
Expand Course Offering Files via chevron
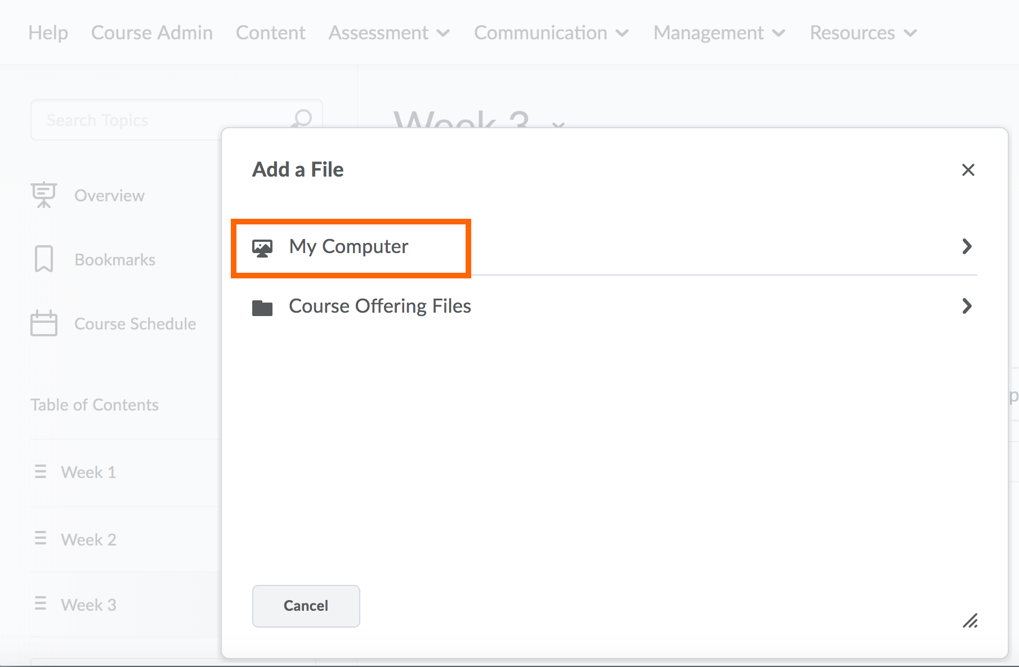[x=967, y=307]
